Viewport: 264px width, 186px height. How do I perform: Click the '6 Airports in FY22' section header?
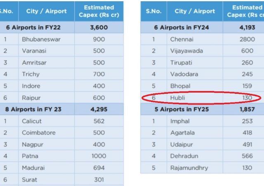(x=33, y=27)
